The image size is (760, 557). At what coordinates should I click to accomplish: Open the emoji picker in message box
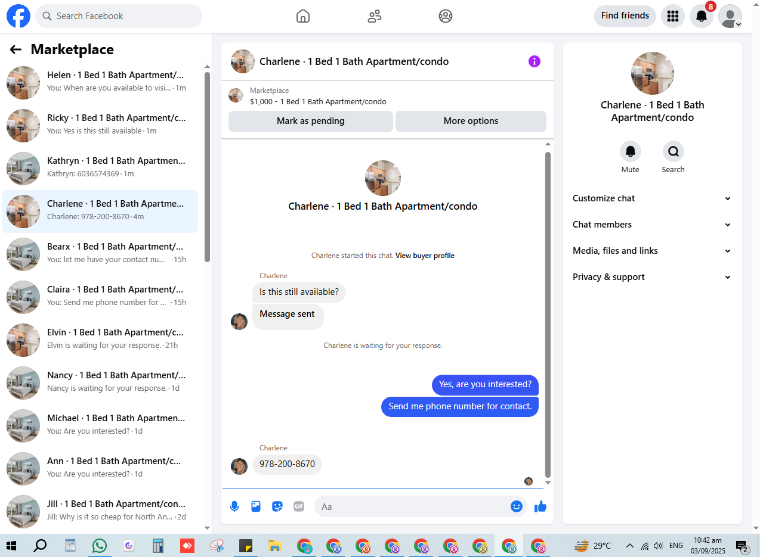[x=517, y=506]
